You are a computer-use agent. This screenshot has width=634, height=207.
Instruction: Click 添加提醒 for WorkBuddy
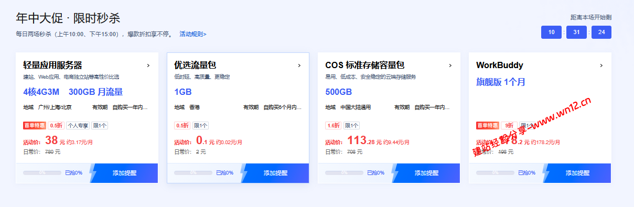pos(577,173)
